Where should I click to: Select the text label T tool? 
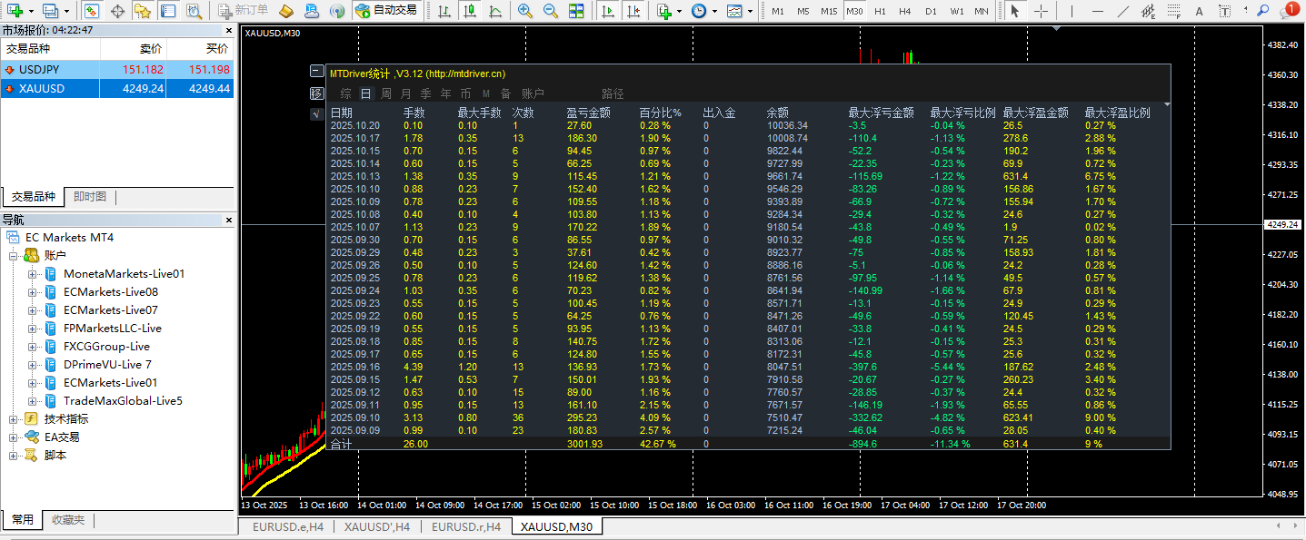tap(1224, 11)
